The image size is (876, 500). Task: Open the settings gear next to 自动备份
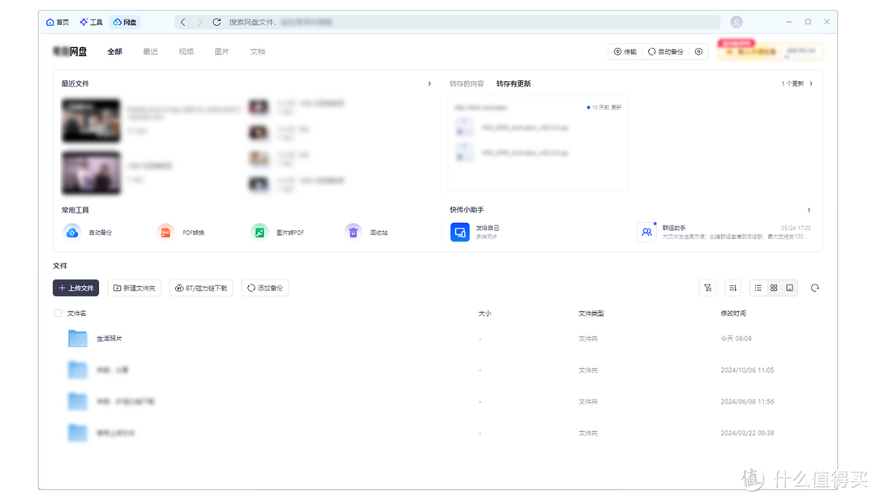click(698, 52)
